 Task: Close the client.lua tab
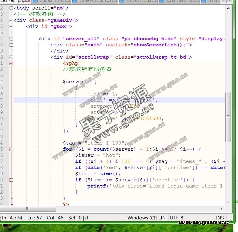[x=155, y=2]
